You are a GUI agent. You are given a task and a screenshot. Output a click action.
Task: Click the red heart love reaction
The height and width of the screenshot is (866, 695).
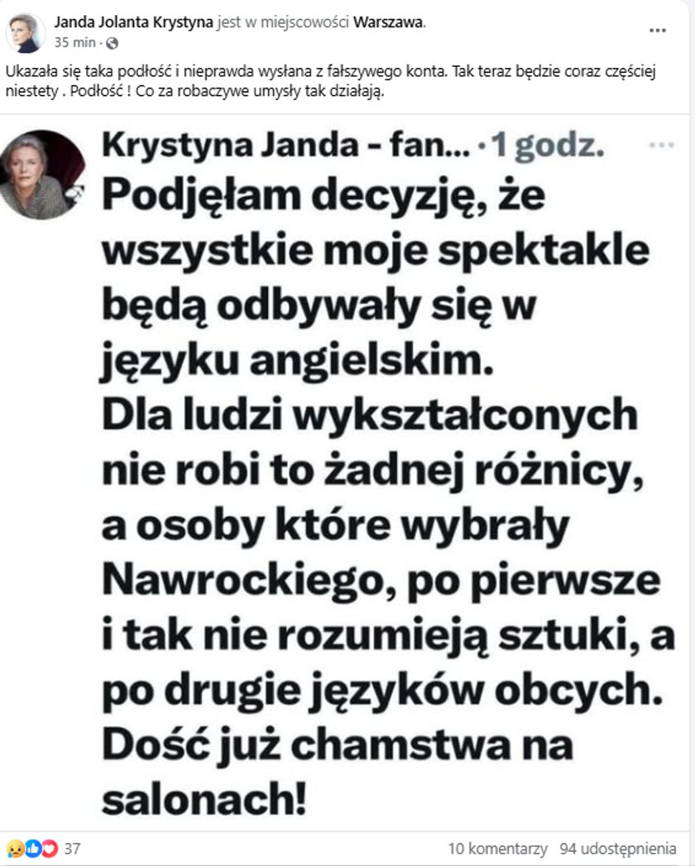coord(50,849)
